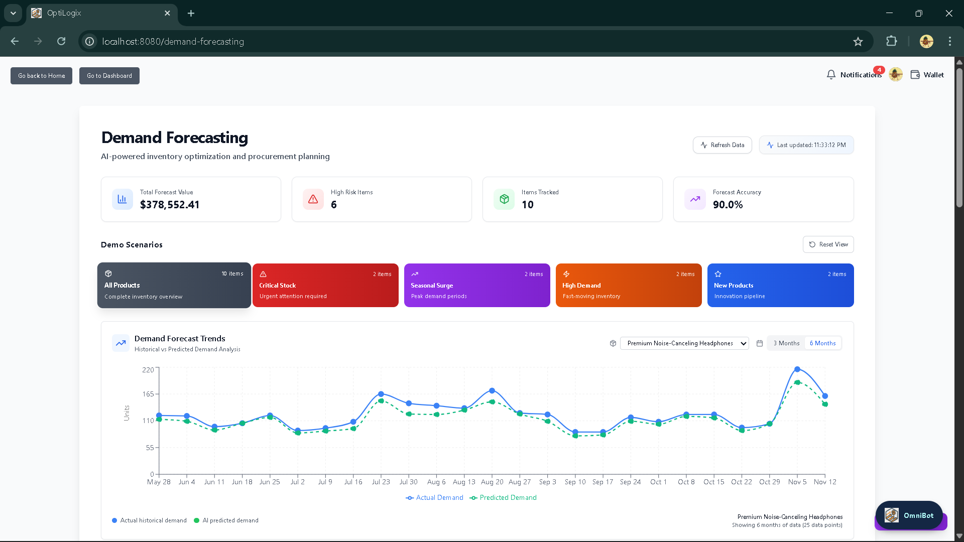Select the Seasonal Surge scenario card
The width and height of the screenshot is (964, 542).
tap(477, 285)
